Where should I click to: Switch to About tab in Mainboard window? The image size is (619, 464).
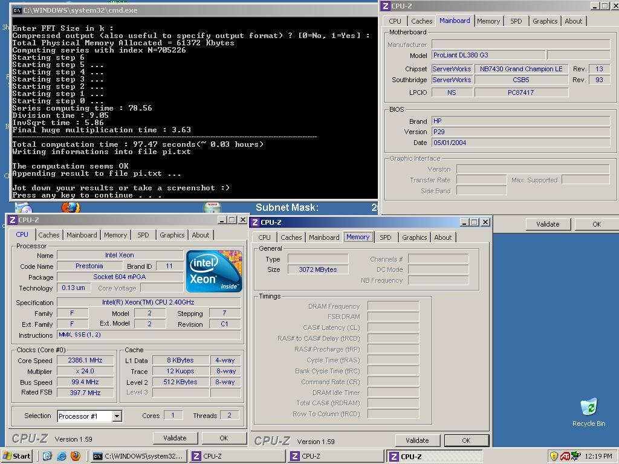[573, 21]
